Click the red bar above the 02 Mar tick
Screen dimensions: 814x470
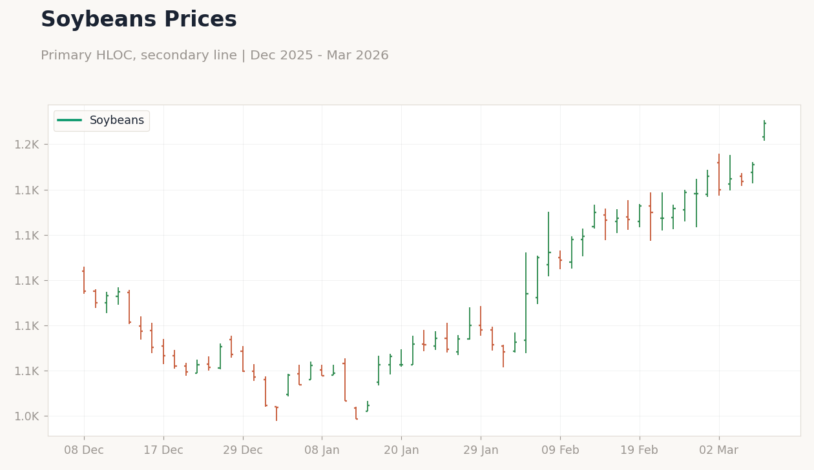point(718,174)
